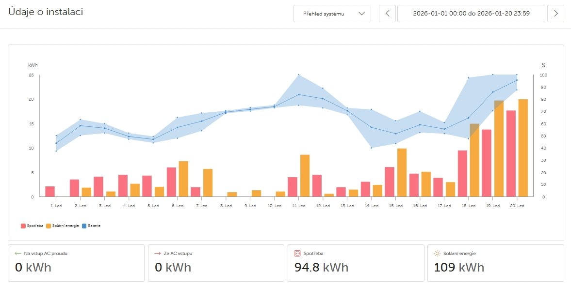This screenshot has height=287, width=571.
Task: Click the red arrow Ze AC vstupu icon
Action: pos(158,253)
